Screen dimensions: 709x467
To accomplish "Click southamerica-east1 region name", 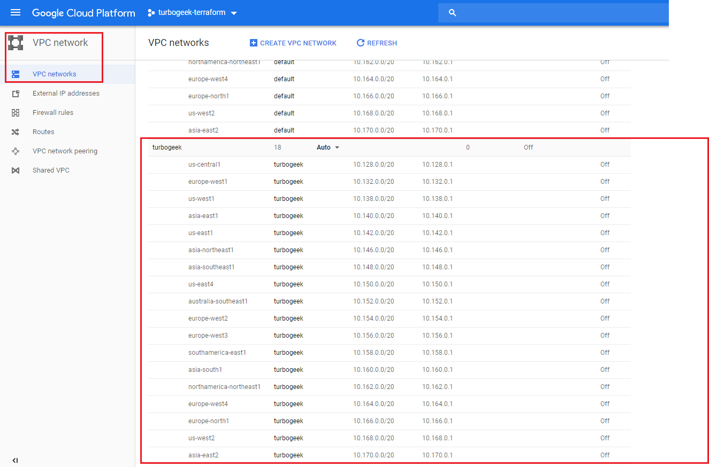I will pos(217,353).
